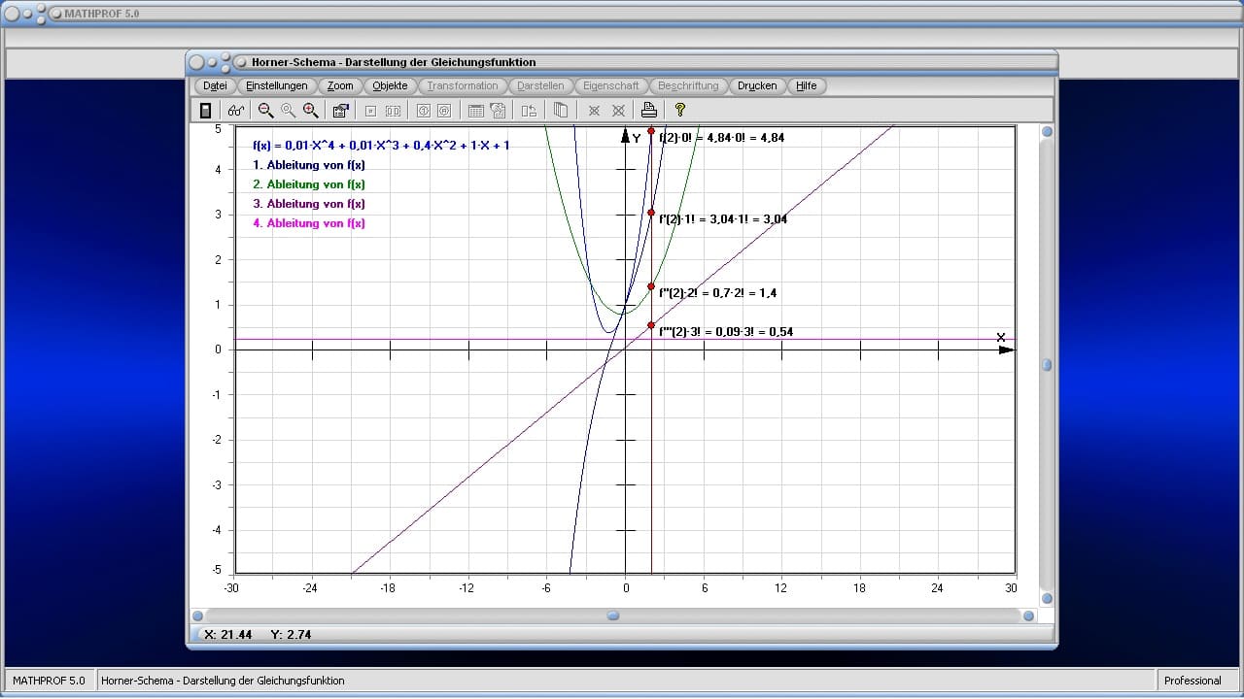Click the large round Horner-Schema window button
1244x699 pixels.
tap(197, 62)
